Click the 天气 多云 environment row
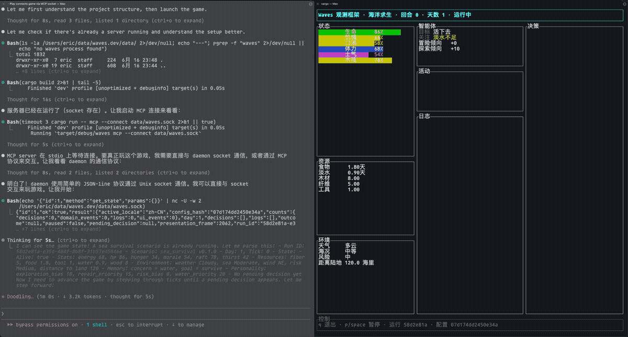This screenshot has height=337, width=628. 337,246
